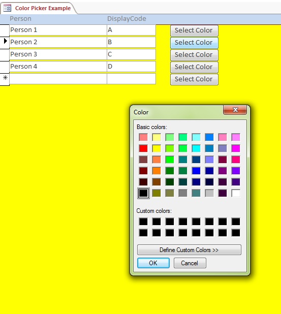
Task: Select last custom color slot in second row
Action: tap(236, 233)
